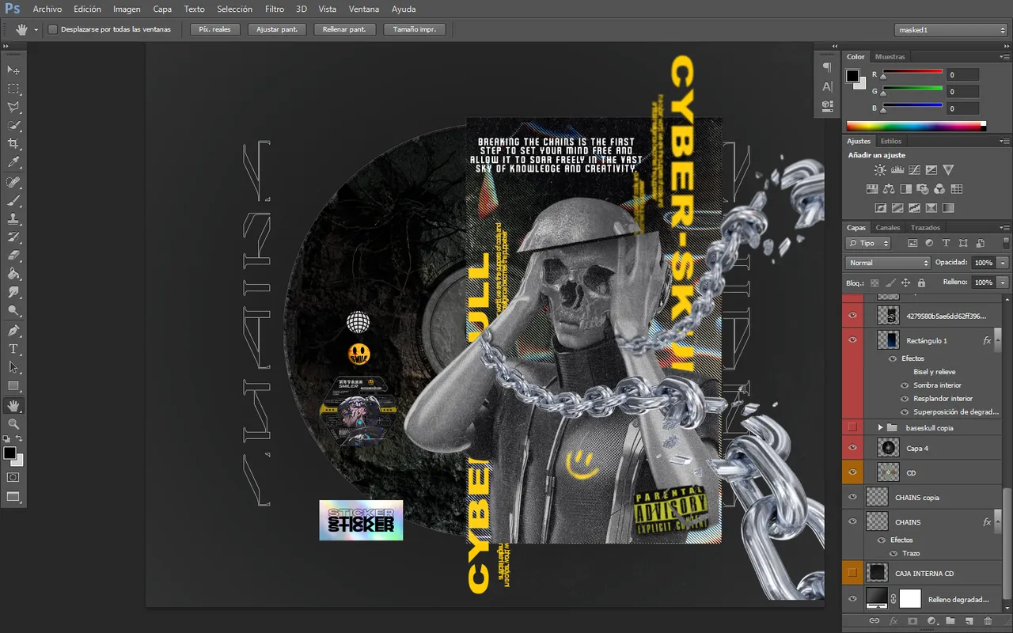Create a new group folder icon

tap(950, 621)
